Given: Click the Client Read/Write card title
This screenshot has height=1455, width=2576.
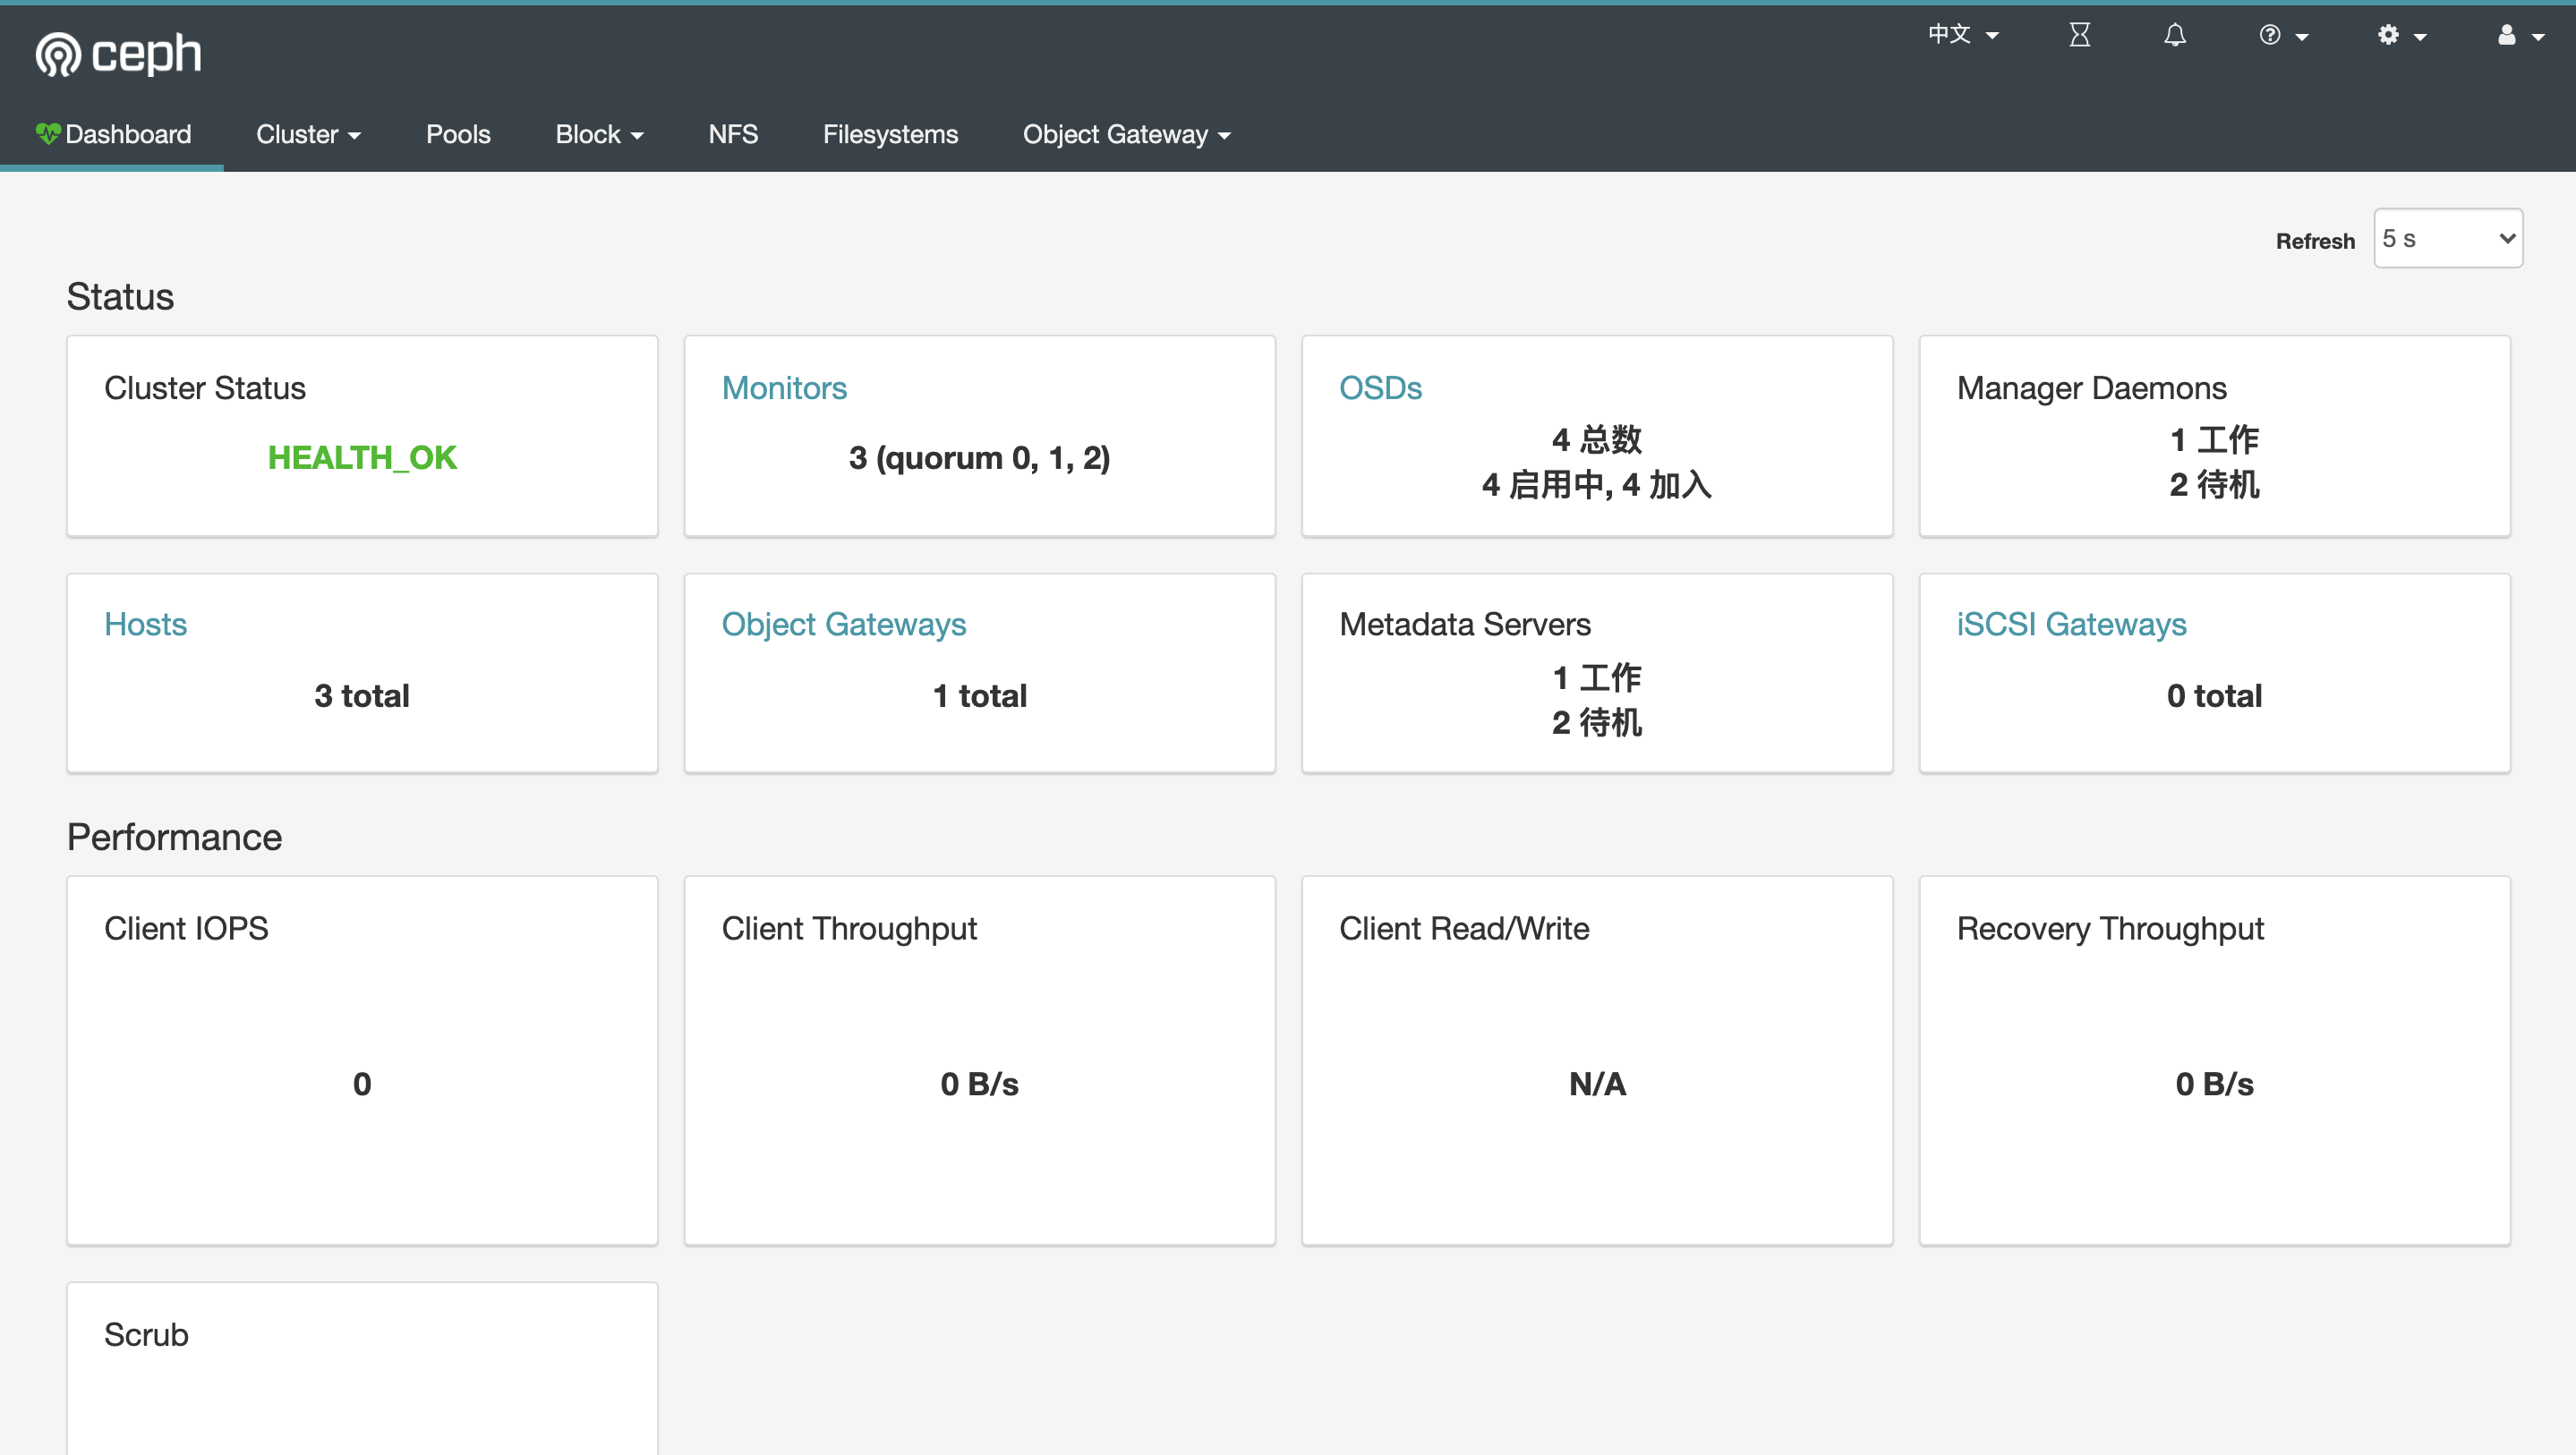Looking at the screenshot, I should tap(1463, 927).
